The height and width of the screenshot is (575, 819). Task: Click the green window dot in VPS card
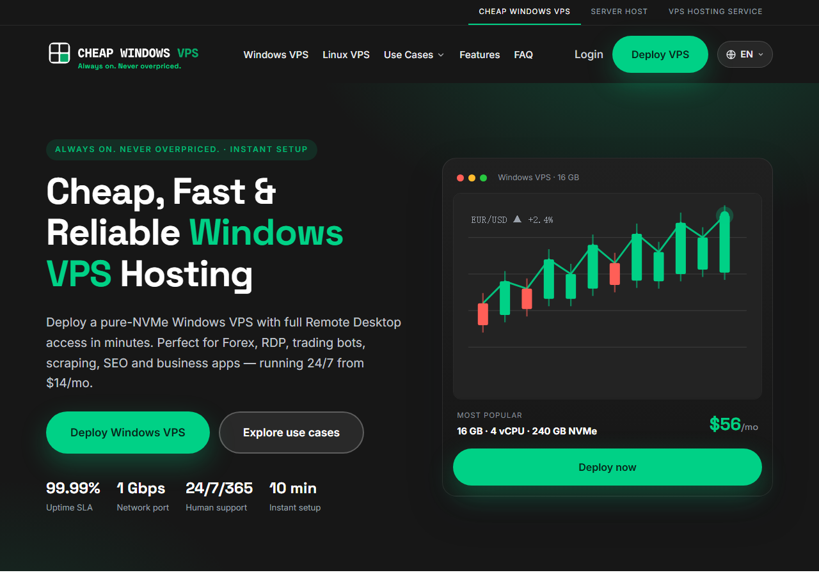point(483,178)
